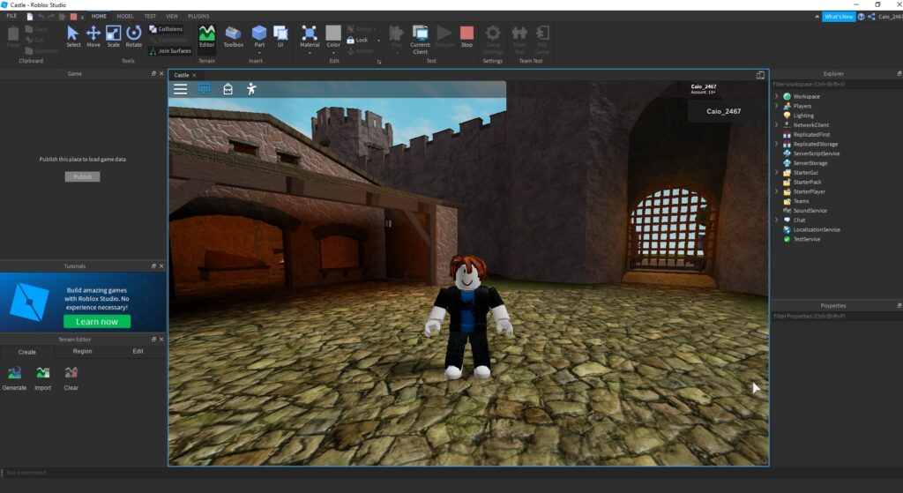Open the Toolbox
Screen dimensions: 903x493
point(233,37)
